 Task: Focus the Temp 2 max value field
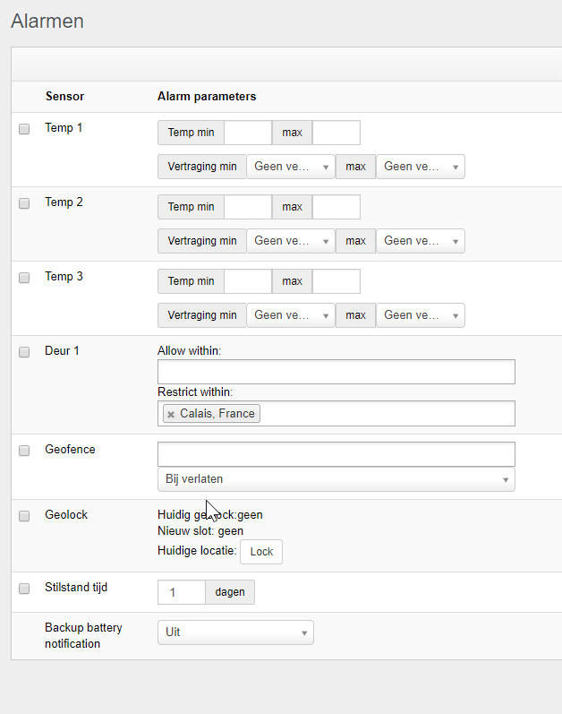pyautogui.click(x=336, y=207)
